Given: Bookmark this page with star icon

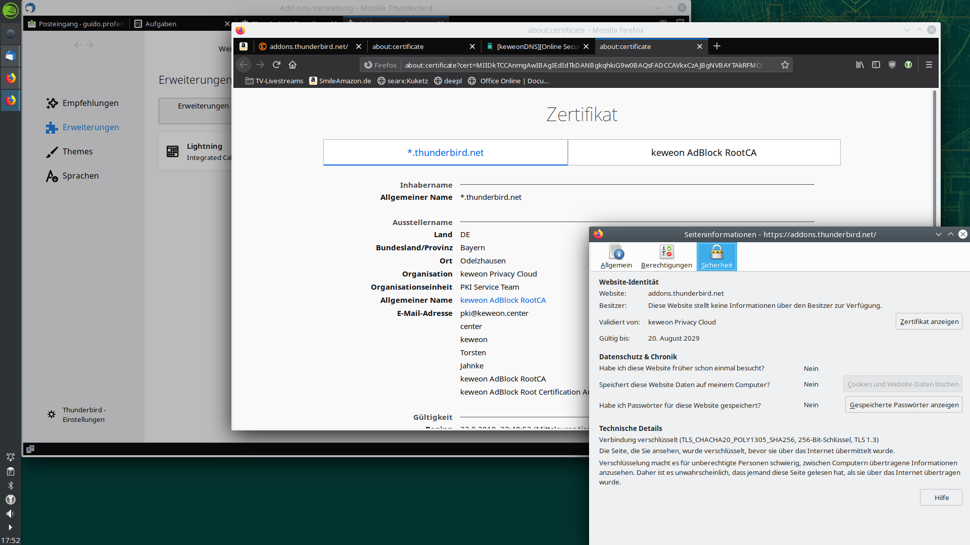Looking at the screenshot, I should pos(785,65).
